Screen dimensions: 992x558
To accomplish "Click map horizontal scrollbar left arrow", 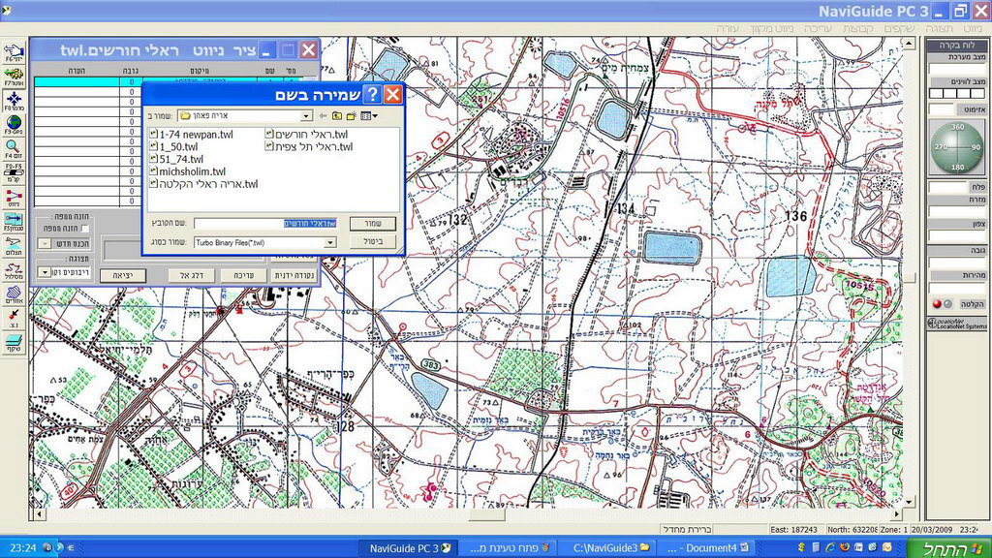I will pyautogui.click(x=39, y=514).
